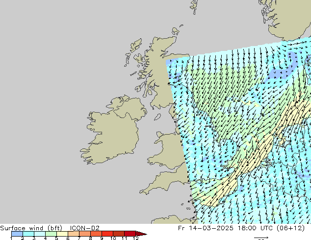Click the legend scale number 10
This screenshot has width=311, height=240.
pos(113,238)
